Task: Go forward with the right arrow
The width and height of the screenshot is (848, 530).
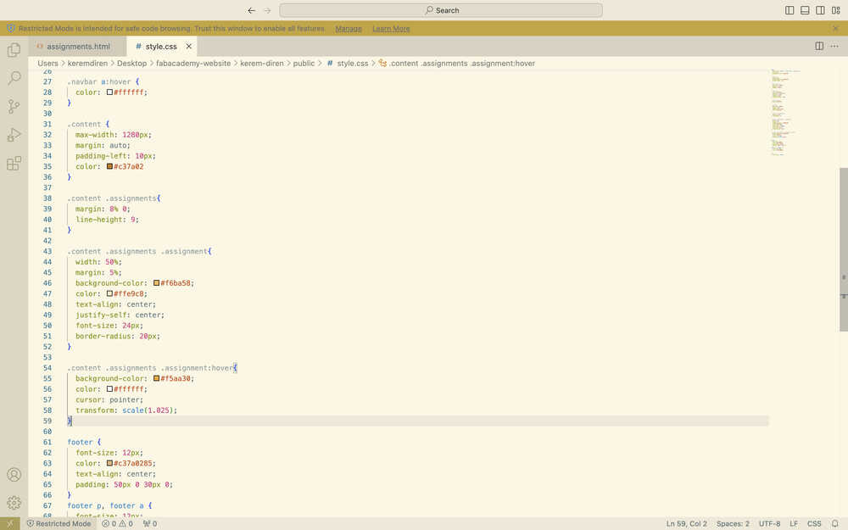Action: (267, 10)
